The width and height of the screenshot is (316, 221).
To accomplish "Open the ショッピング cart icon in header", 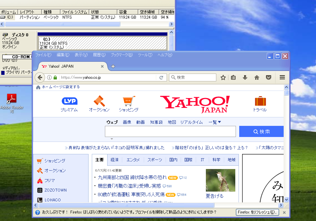I will click(129, 101).
